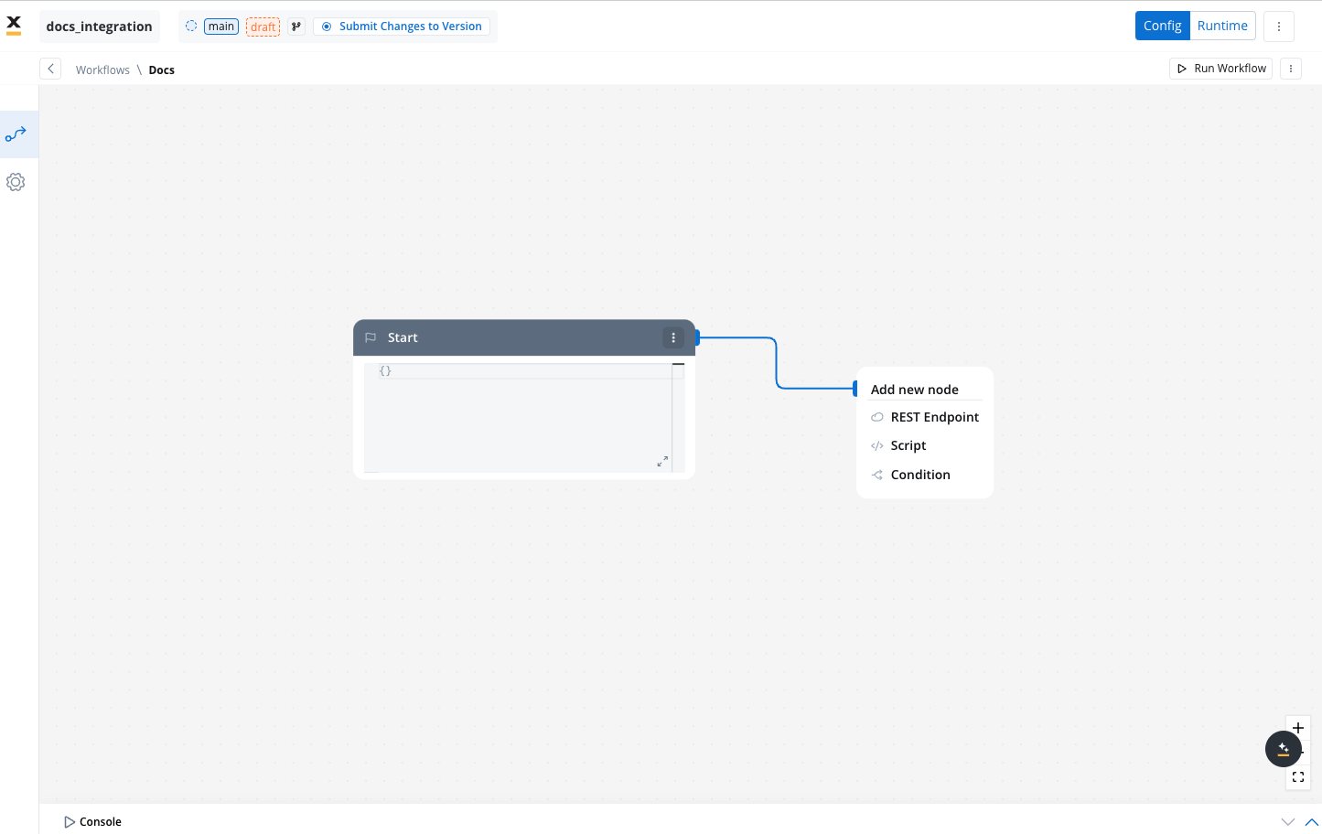Open the kebab menu next to Run Workflow
This screenshot has height=834, width=1322.
click(x=1291, y=69)
